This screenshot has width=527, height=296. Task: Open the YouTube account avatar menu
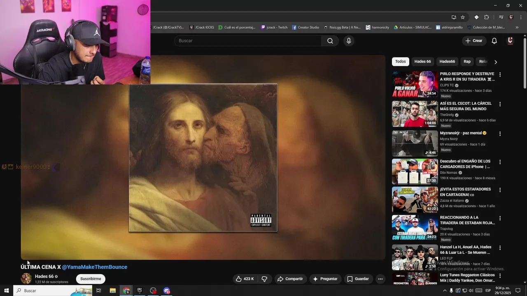511,41
